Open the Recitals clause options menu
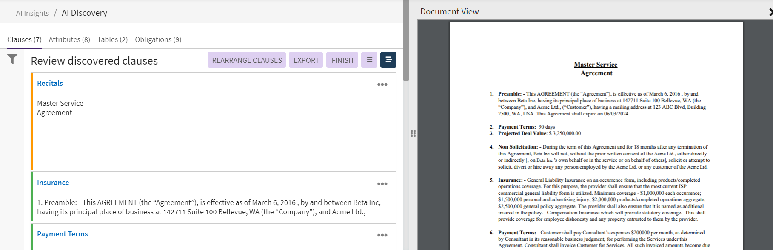This screenshot has width=773, height=250. pyautogui.click(x=382, y=84)
